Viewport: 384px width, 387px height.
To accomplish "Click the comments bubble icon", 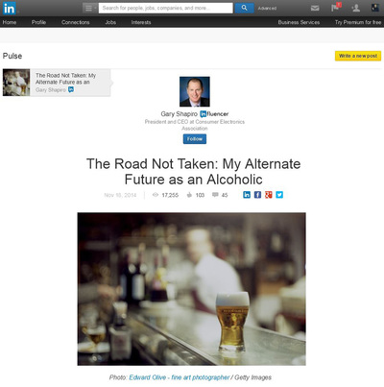I will pyautogui.click(x=215, y=195).
